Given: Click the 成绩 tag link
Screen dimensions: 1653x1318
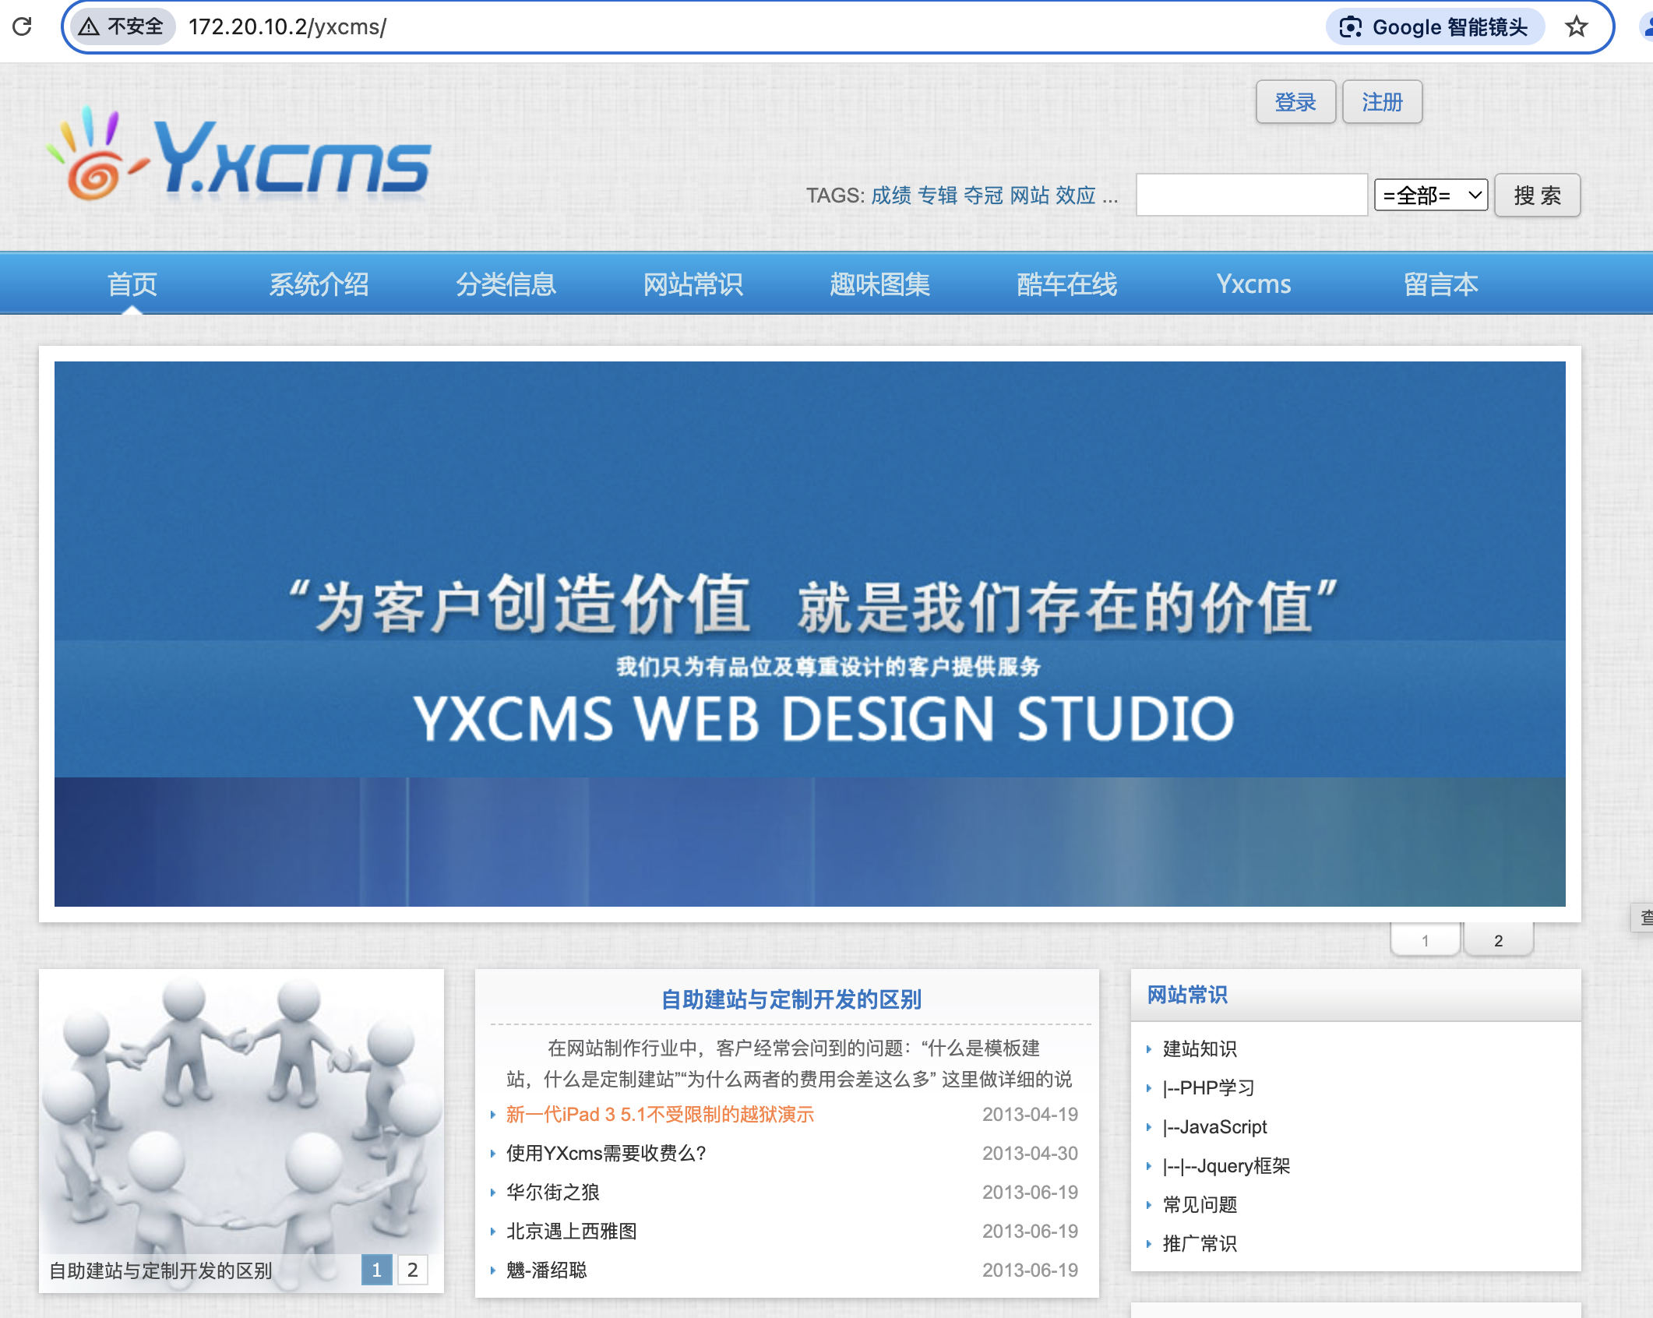Looking at the screenshot, I should point(890,196).
